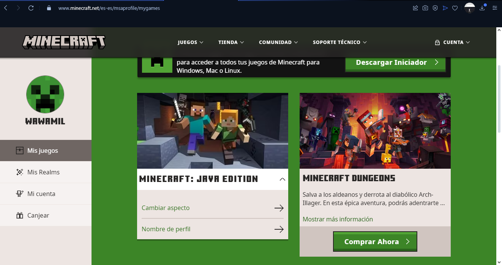Click Comprar Ahora button
Image resolution: width=502 pixels, height=265 pixels.
point(375,241)
